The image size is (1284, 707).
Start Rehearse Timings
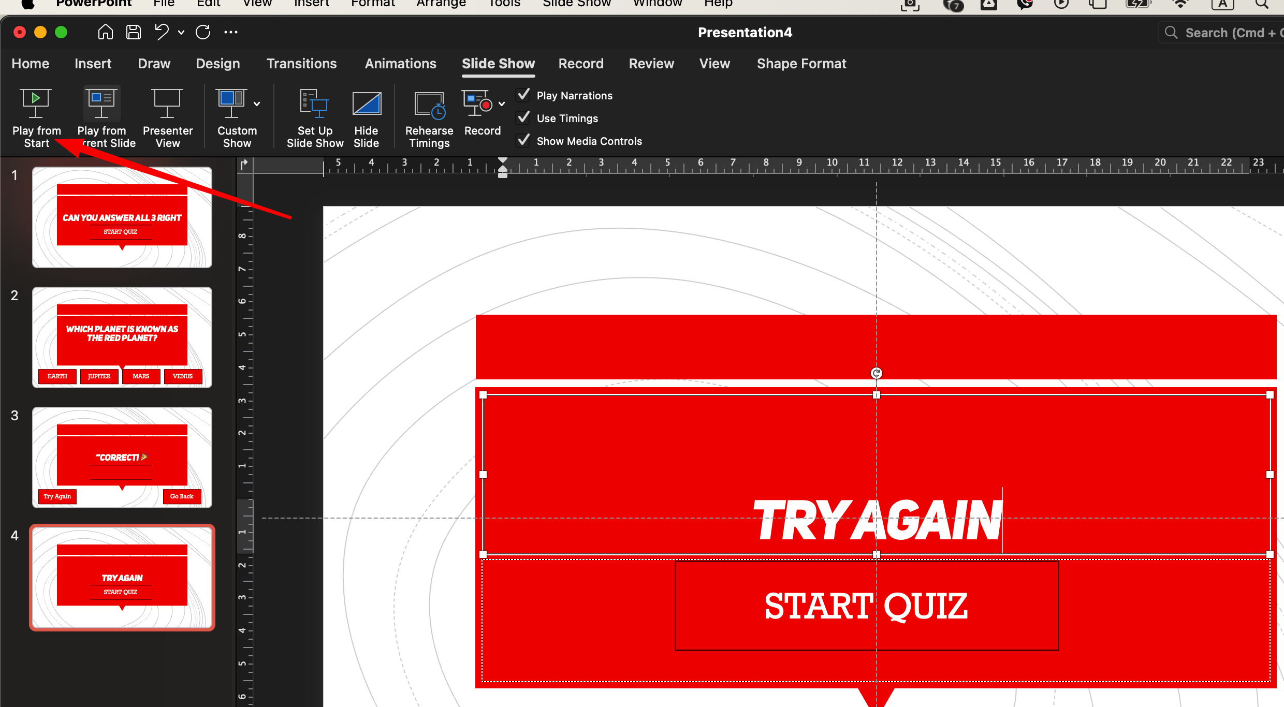429,118
